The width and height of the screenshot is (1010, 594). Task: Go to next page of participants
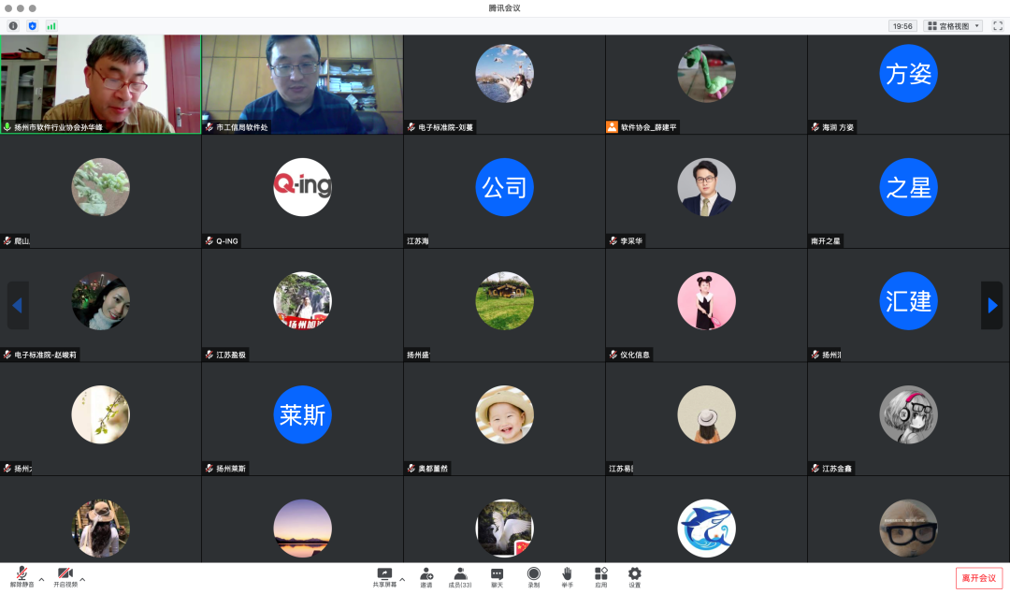992,305
